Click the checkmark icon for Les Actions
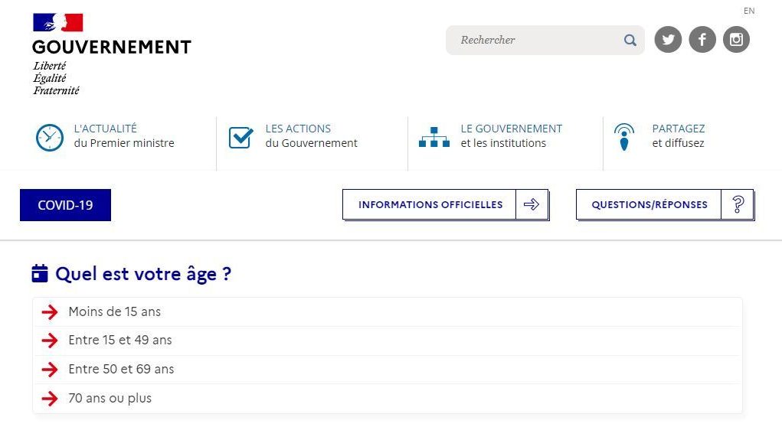Image resolution: width=782 pixels, height=427 pixels. 241,137
